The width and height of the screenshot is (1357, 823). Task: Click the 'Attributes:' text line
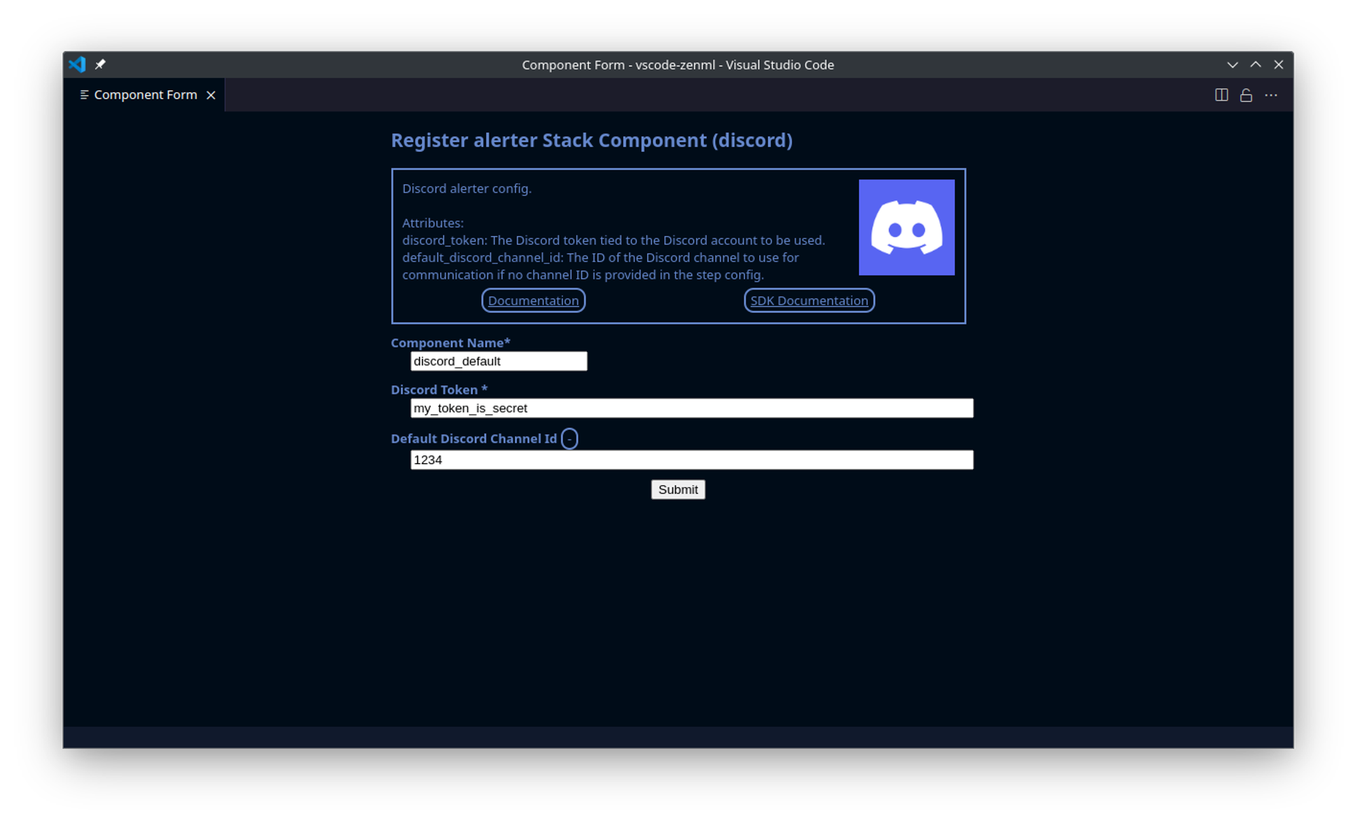[433, 223]
